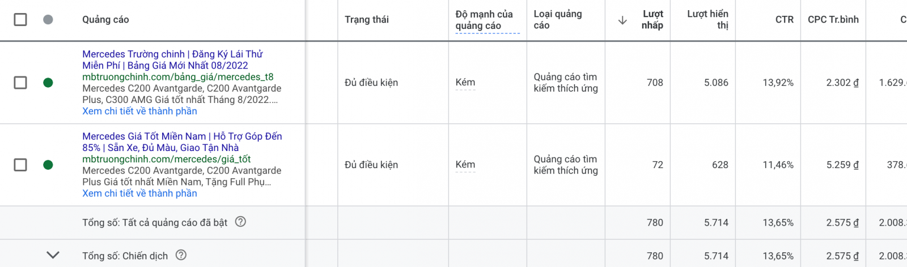Screen dimensions: 907x267
Task: Click green status dot of Mercedes Giá Tốt ad
Action: pyautogui.click(x=48, y=165)
